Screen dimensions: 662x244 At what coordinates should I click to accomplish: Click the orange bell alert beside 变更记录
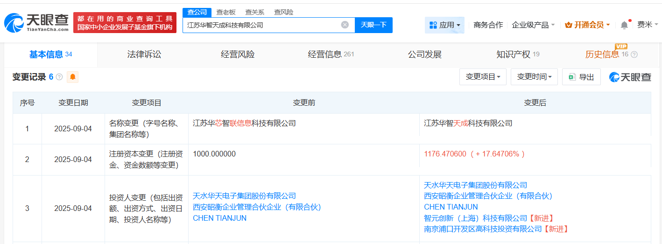coord(72,77)
